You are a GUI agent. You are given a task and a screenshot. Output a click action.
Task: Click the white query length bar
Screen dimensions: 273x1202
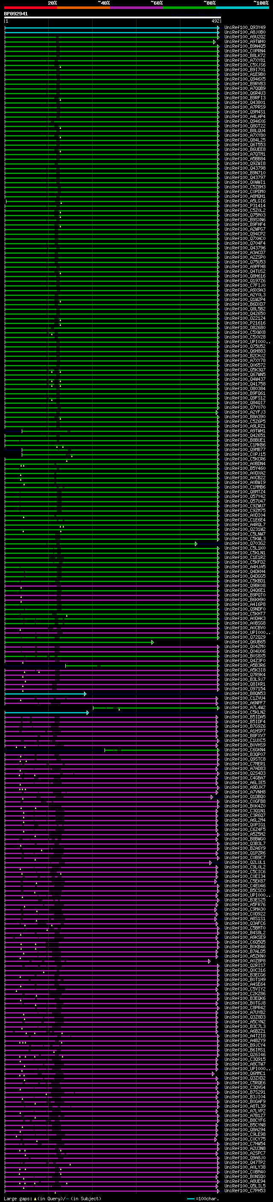(x=113, y=18)
